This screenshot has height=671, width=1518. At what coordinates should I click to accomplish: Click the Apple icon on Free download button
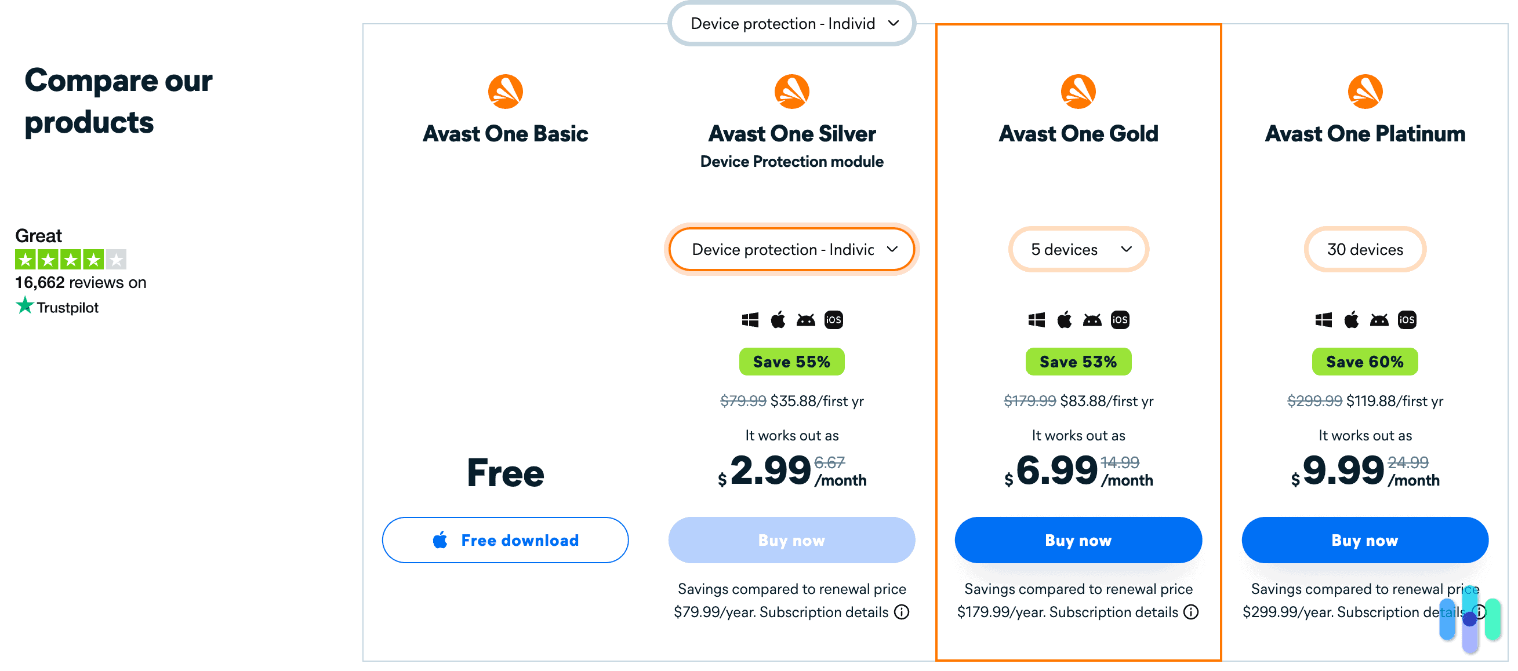440,539
